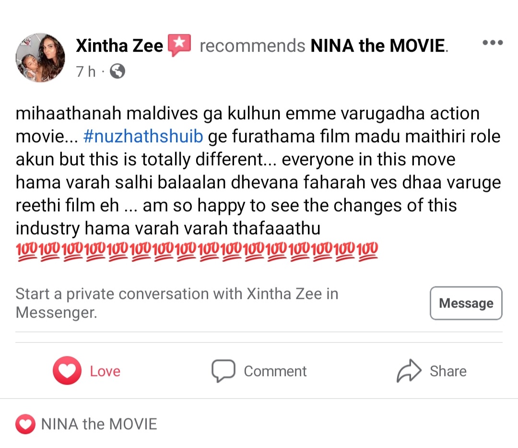Screen dimensions: 518x448
Task: Click the 7 h post timestamp
Action: pyautogui.click(x=85, y=72)
